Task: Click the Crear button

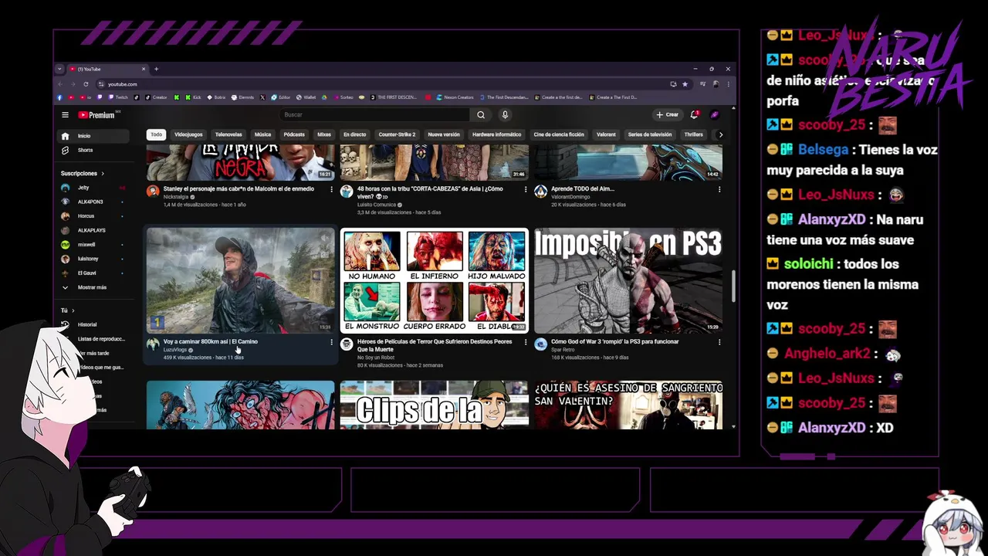Action: click(x=668, y=115)
